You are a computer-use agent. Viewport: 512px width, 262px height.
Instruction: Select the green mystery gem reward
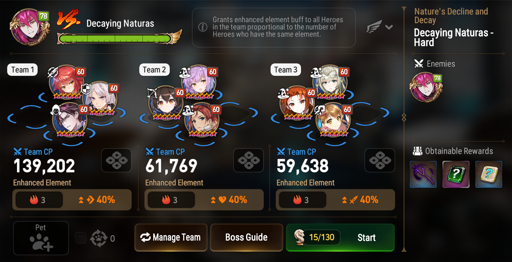pos(456,174)
